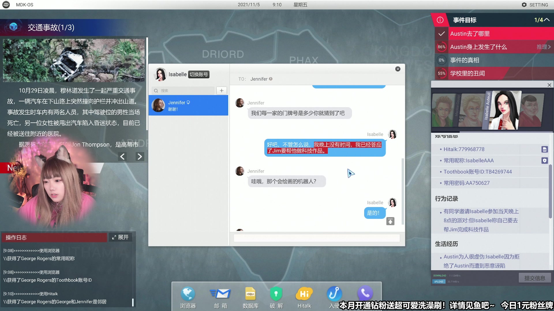Image resolution: width=554 pixels, height=311 pixels.
Task: Open the 浏览器 browser app in dock
Action: 188,297
